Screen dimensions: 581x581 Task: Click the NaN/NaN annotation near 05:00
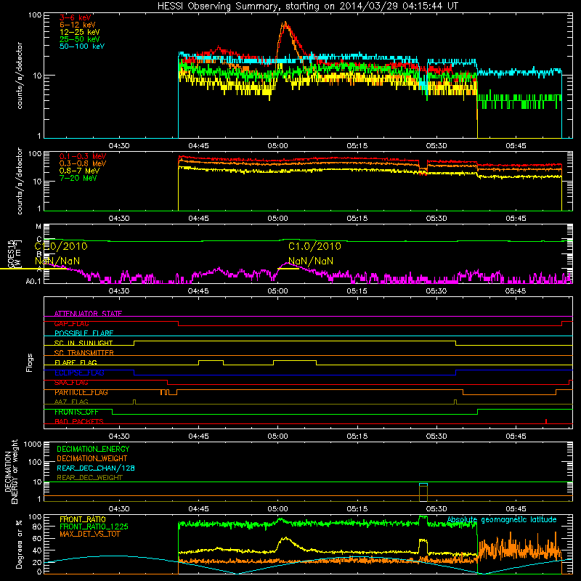[x=311, y=261]
